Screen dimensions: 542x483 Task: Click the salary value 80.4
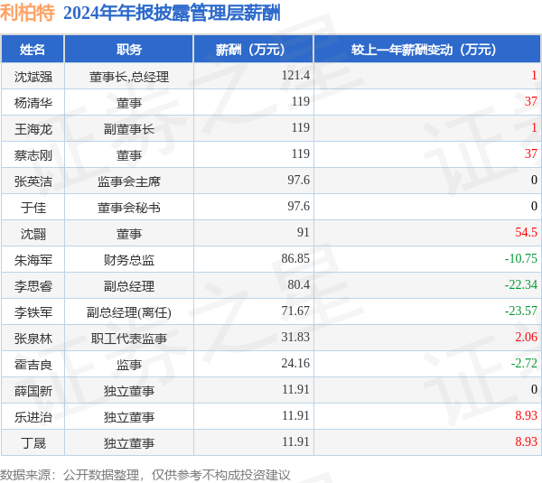[x=299, y=284]
